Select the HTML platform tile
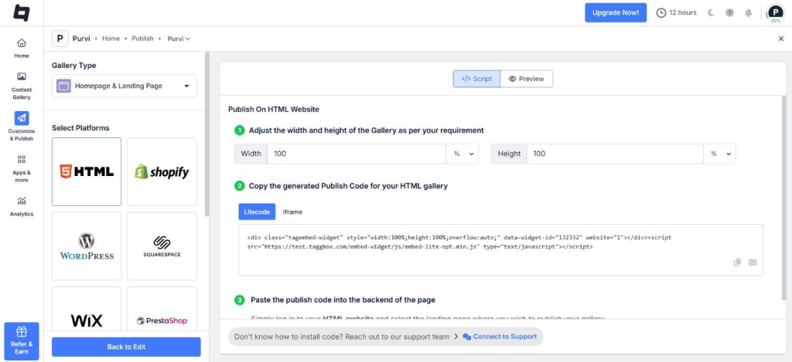The height and width of the screenshot is (362, 792). 87,171
